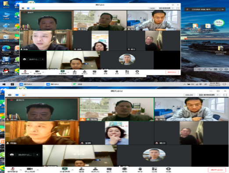Open the Windows Start menu on the taskbar
Screen dimensions: 229x173
tap(4, 84)
